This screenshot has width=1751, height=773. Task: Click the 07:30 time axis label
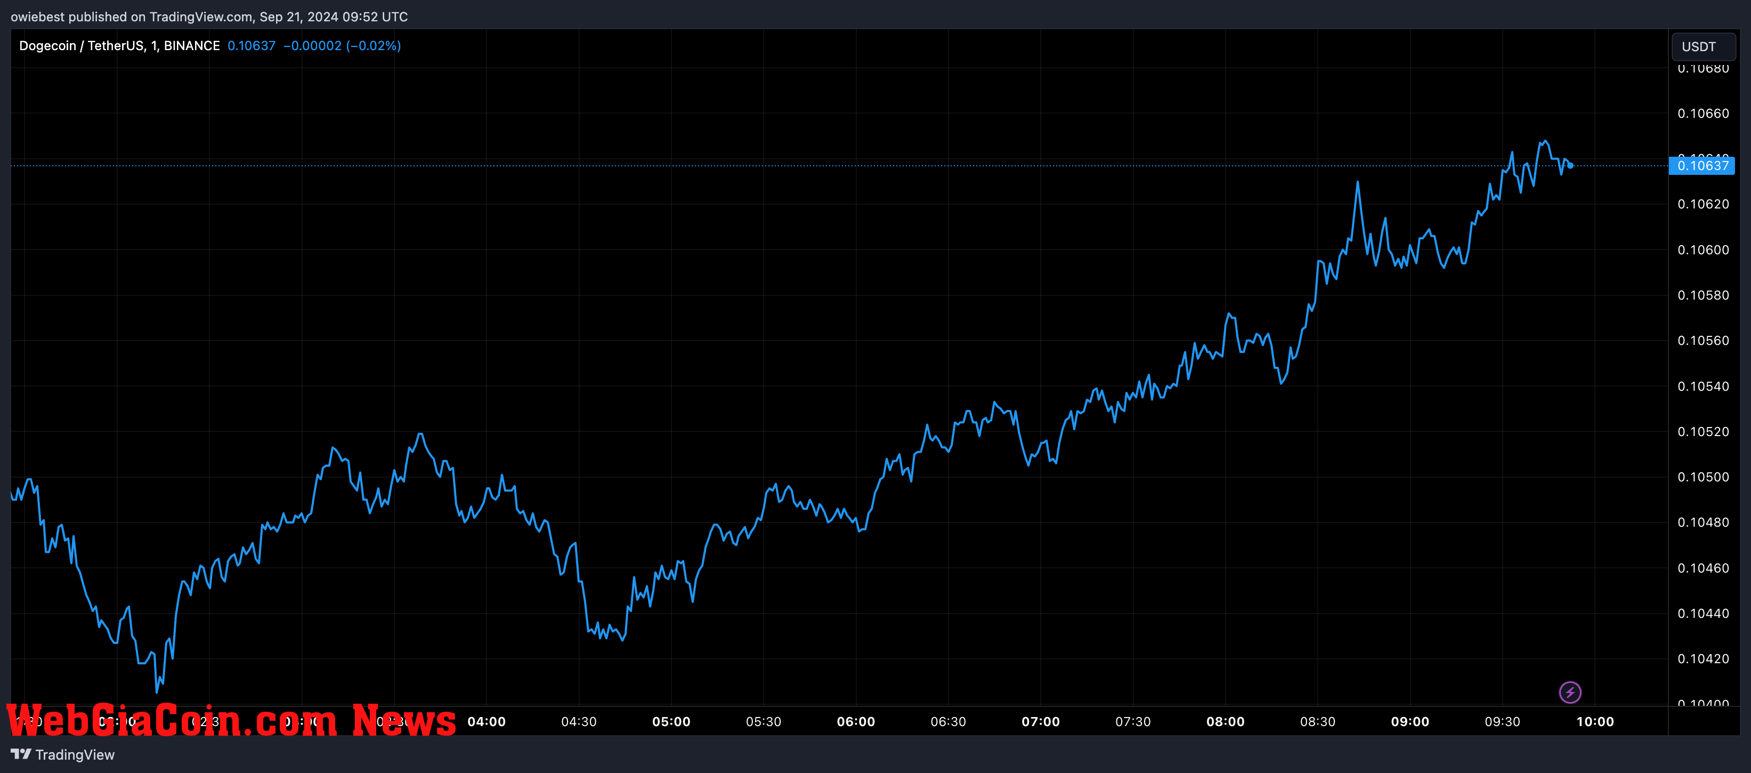(x=1133, y=721)
